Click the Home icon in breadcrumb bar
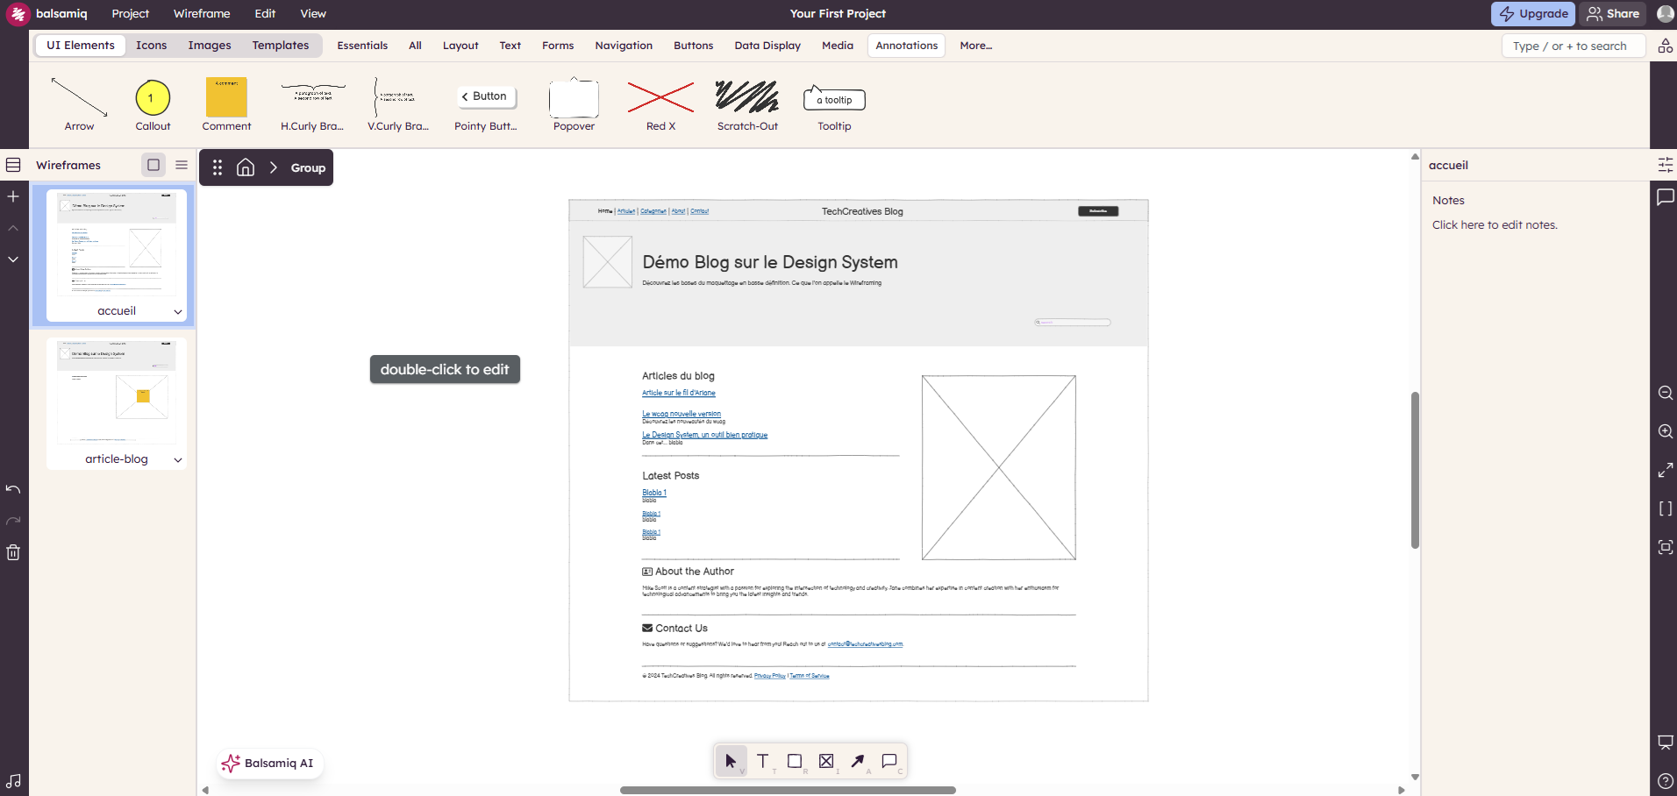 tap(246, 167)
